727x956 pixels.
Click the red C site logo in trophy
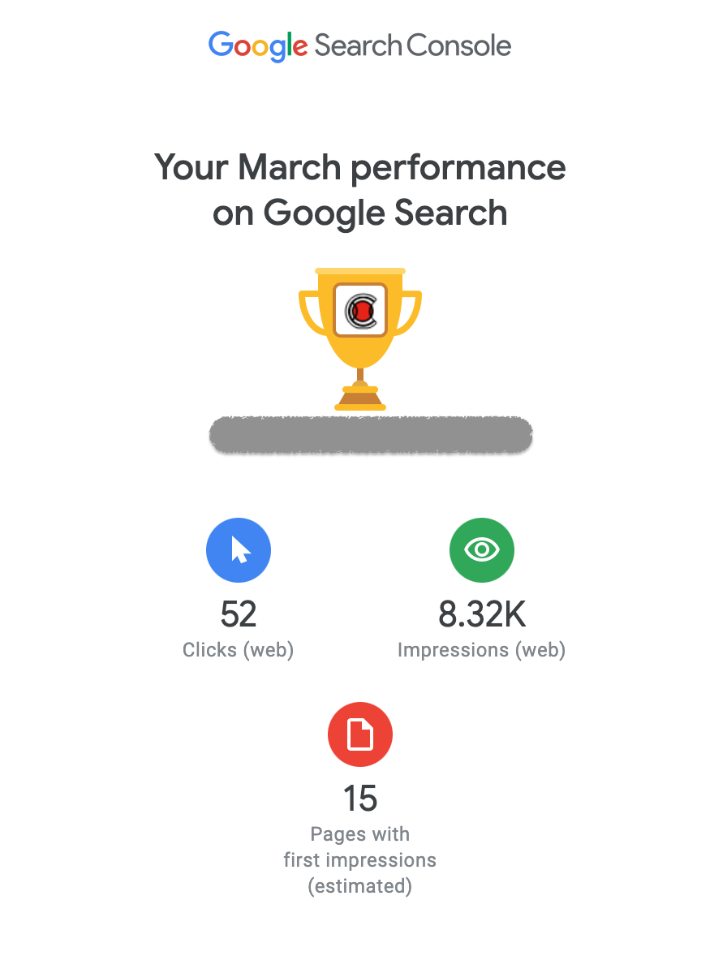click(360, 310)
